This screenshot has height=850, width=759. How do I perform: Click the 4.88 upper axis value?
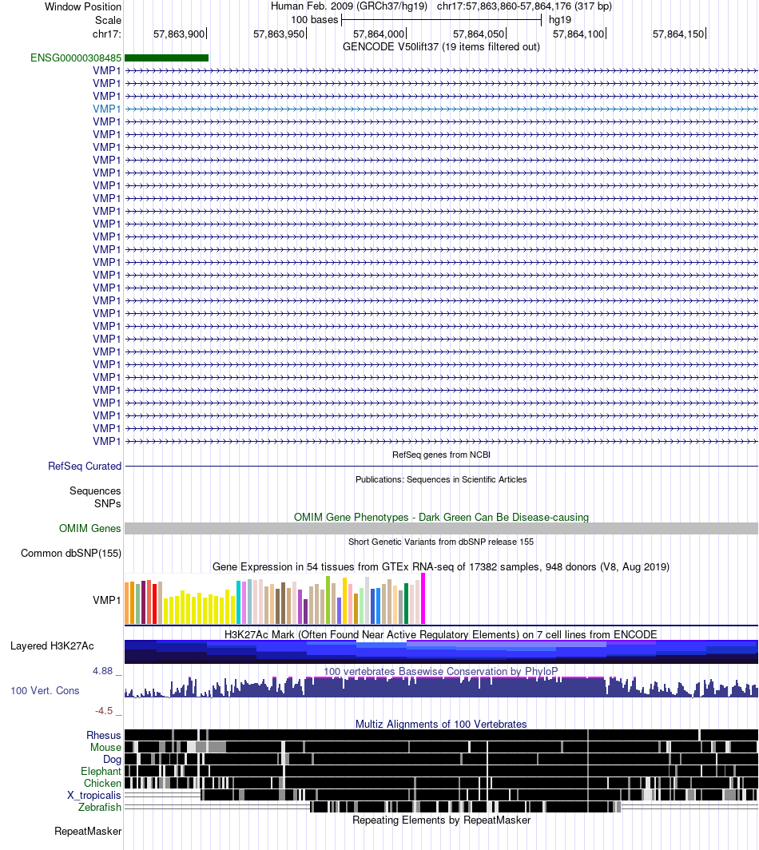pyautogui.click(x=102, y=671)
